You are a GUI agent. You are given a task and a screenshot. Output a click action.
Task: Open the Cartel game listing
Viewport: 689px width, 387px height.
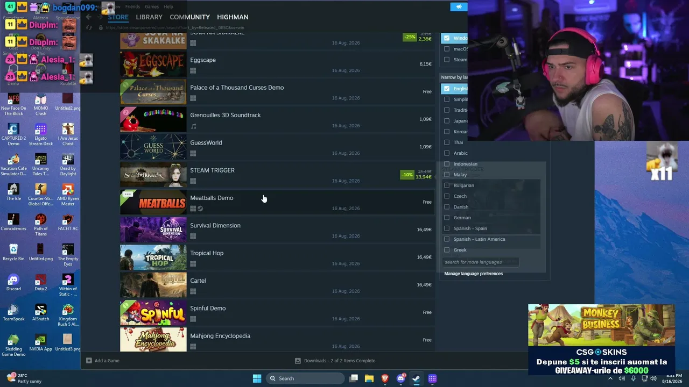pos(277,285)
